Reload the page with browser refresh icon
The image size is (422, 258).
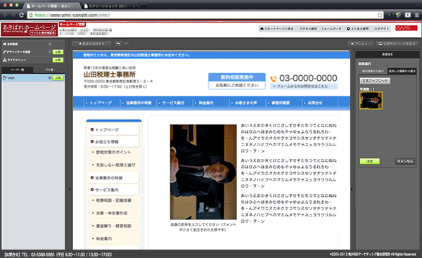tap(22, 15)
